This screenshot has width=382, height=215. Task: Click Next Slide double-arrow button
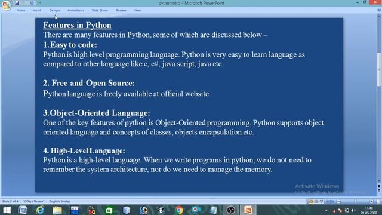[x=379, y=190]
